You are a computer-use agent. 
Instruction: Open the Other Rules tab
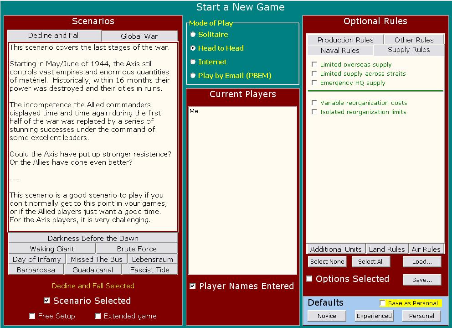tap(413, 40)
